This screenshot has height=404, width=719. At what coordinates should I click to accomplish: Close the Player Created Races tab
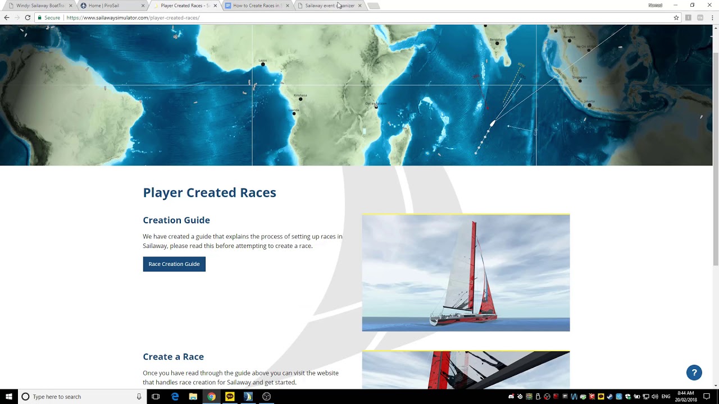point(215,6)
